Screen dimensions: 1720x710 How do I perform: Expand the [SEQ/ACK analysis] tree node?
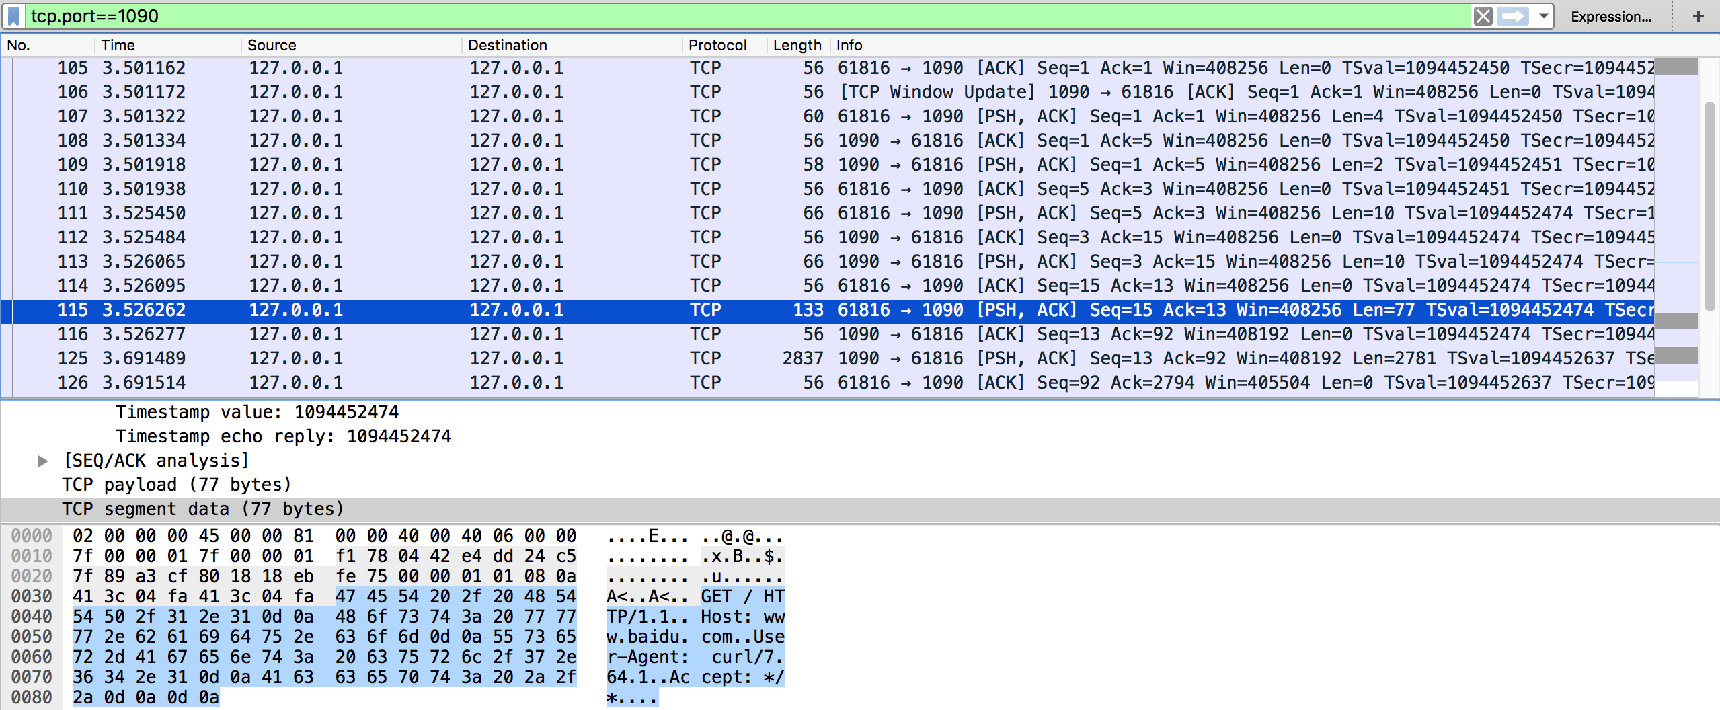(x=42, y=461)
